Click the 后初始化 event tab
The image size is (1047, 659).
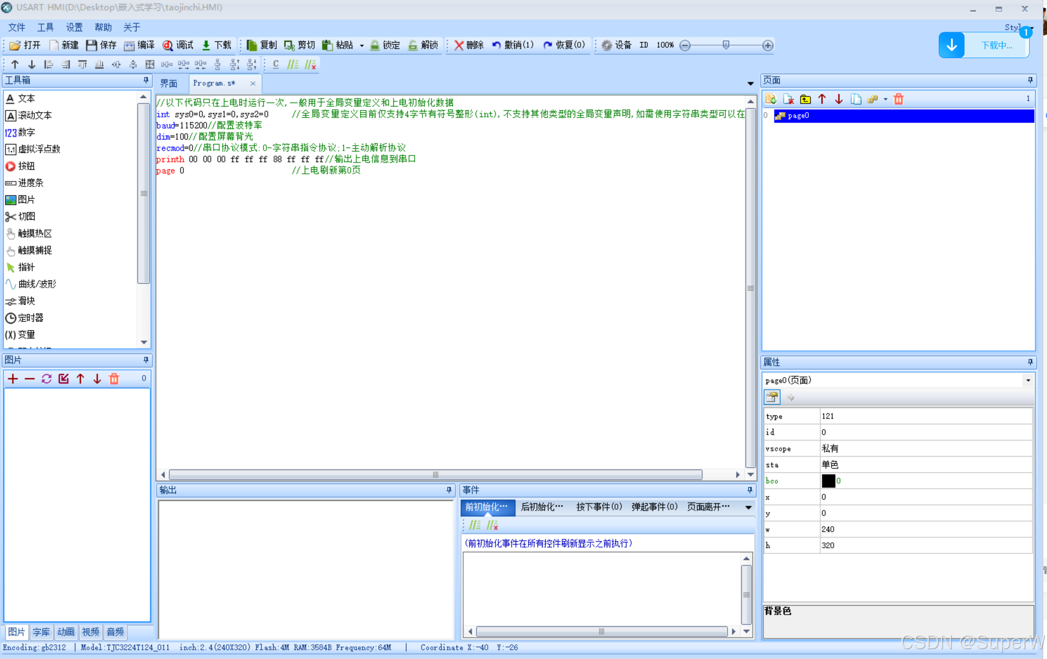[x=541, y=507]
